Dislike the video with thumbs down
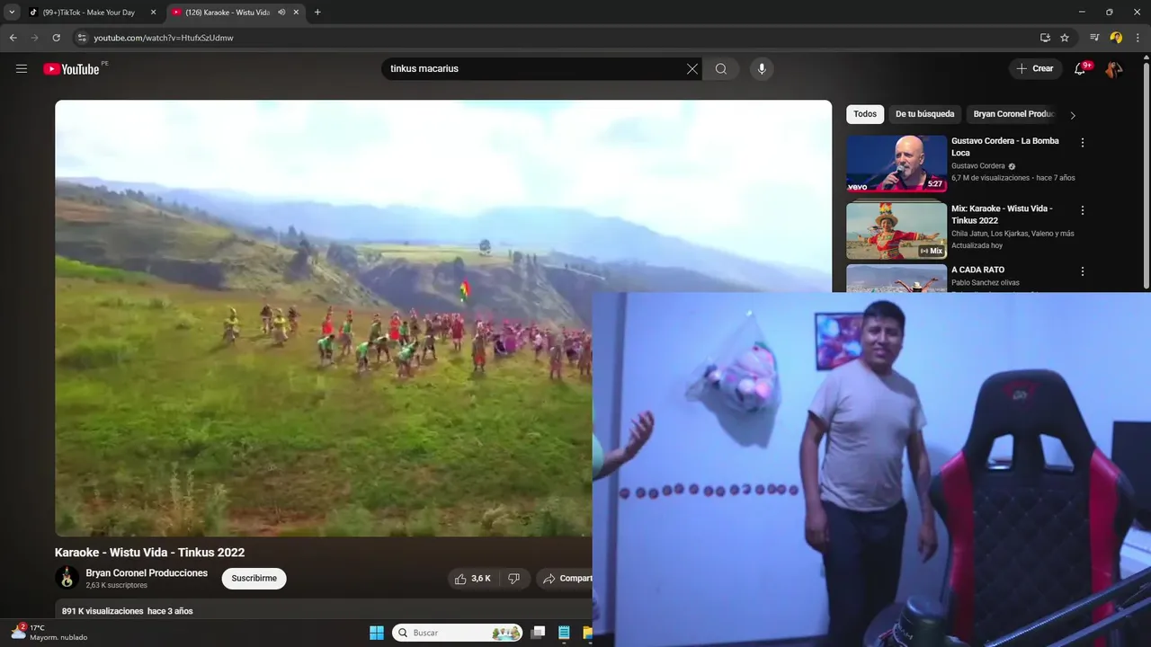The image size is (1151, 647). click(x=513, y=579)
